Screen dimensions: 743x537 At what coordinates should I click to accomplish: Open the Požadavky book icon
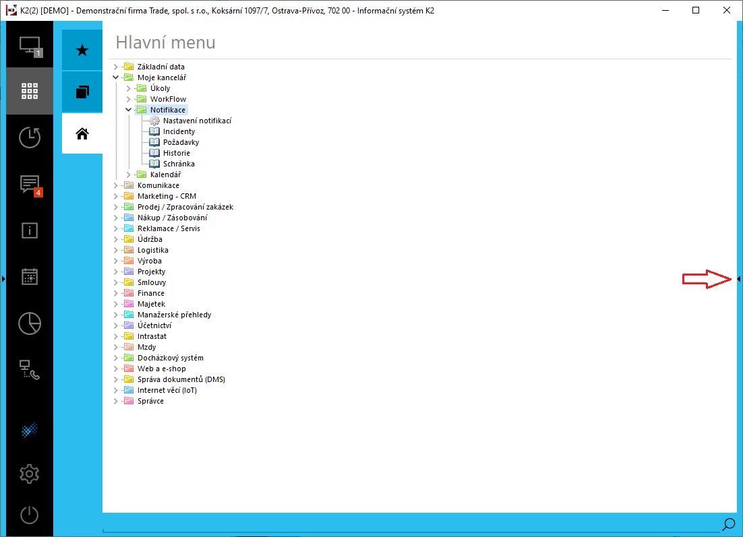(154, 142)
